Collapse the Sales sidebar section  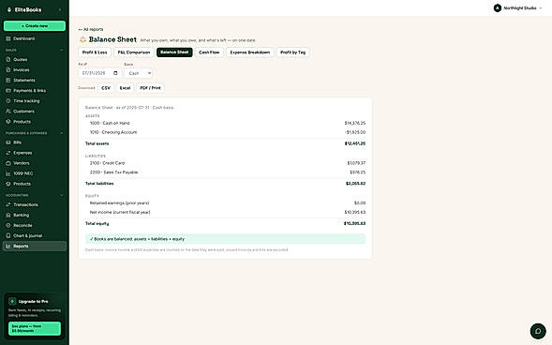pos(62,50)
